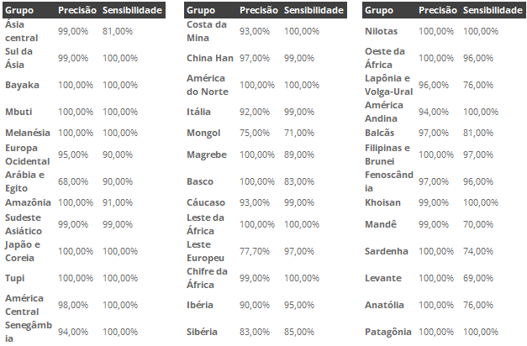
Task: Select the Arábia e Egito precision value 68,00%
Action: point(72,181)
